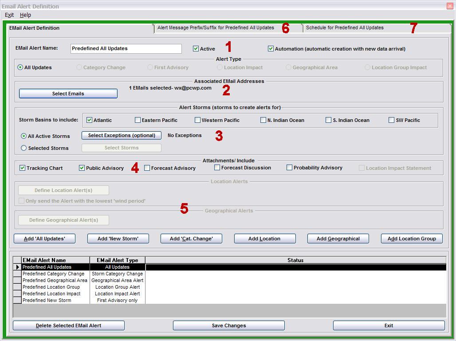This screenshot has width=456, height=341.
Task: Select Predefined Location Impact row
Action: pos(51,294)
